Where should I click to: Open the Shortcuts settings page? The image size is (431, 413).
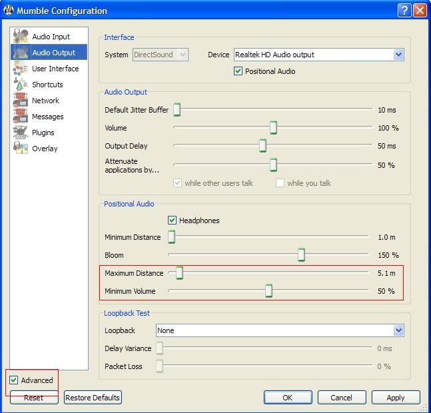point(47,85)
